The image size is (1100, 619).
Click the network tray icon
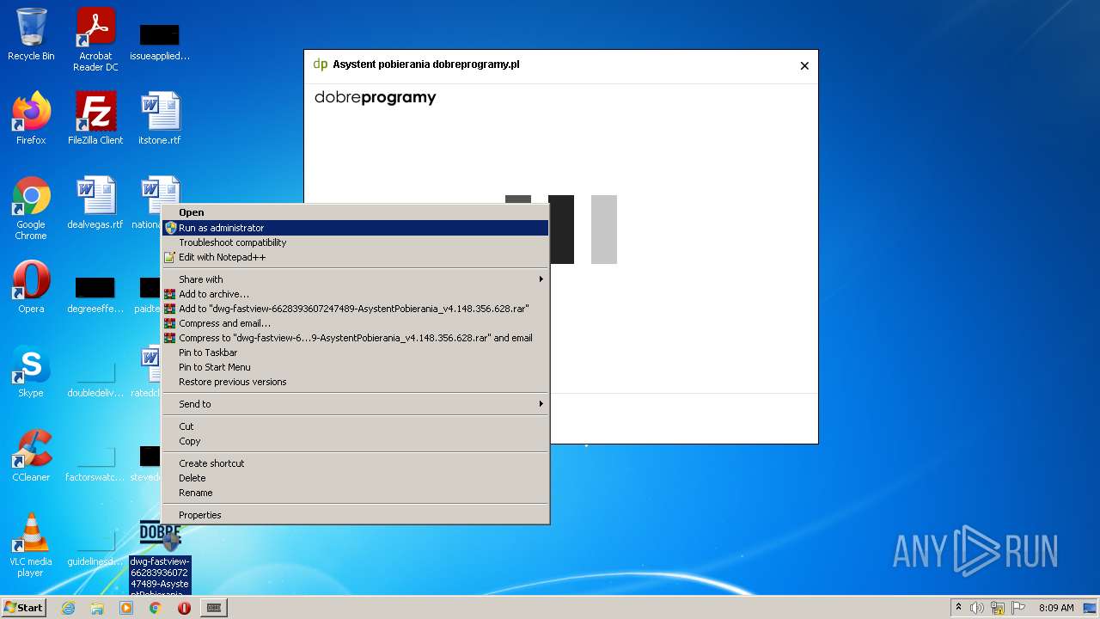998,608
